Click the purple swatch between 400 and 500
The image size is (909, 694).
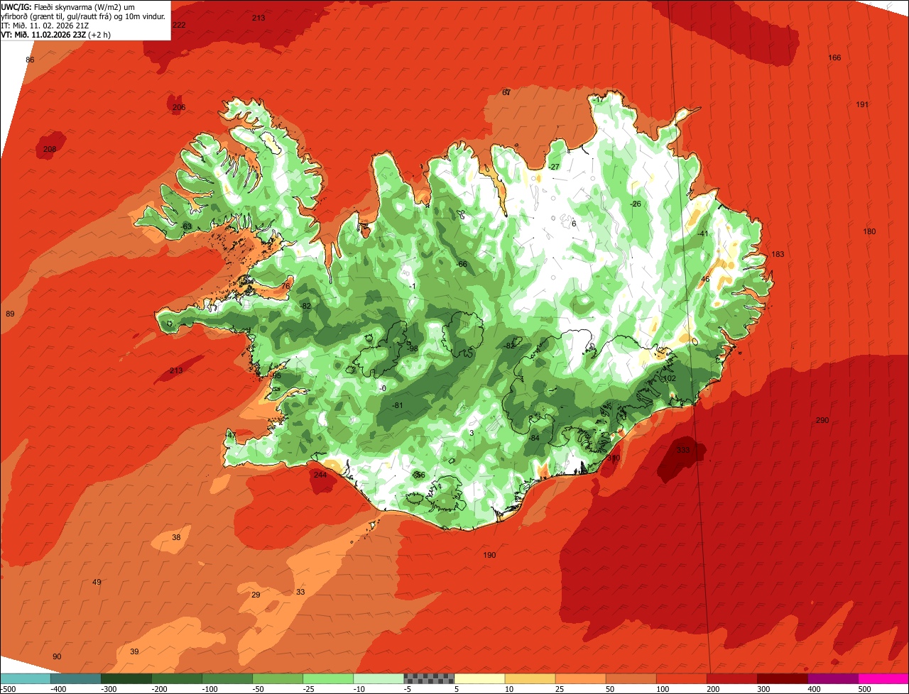tap(833, 678)
